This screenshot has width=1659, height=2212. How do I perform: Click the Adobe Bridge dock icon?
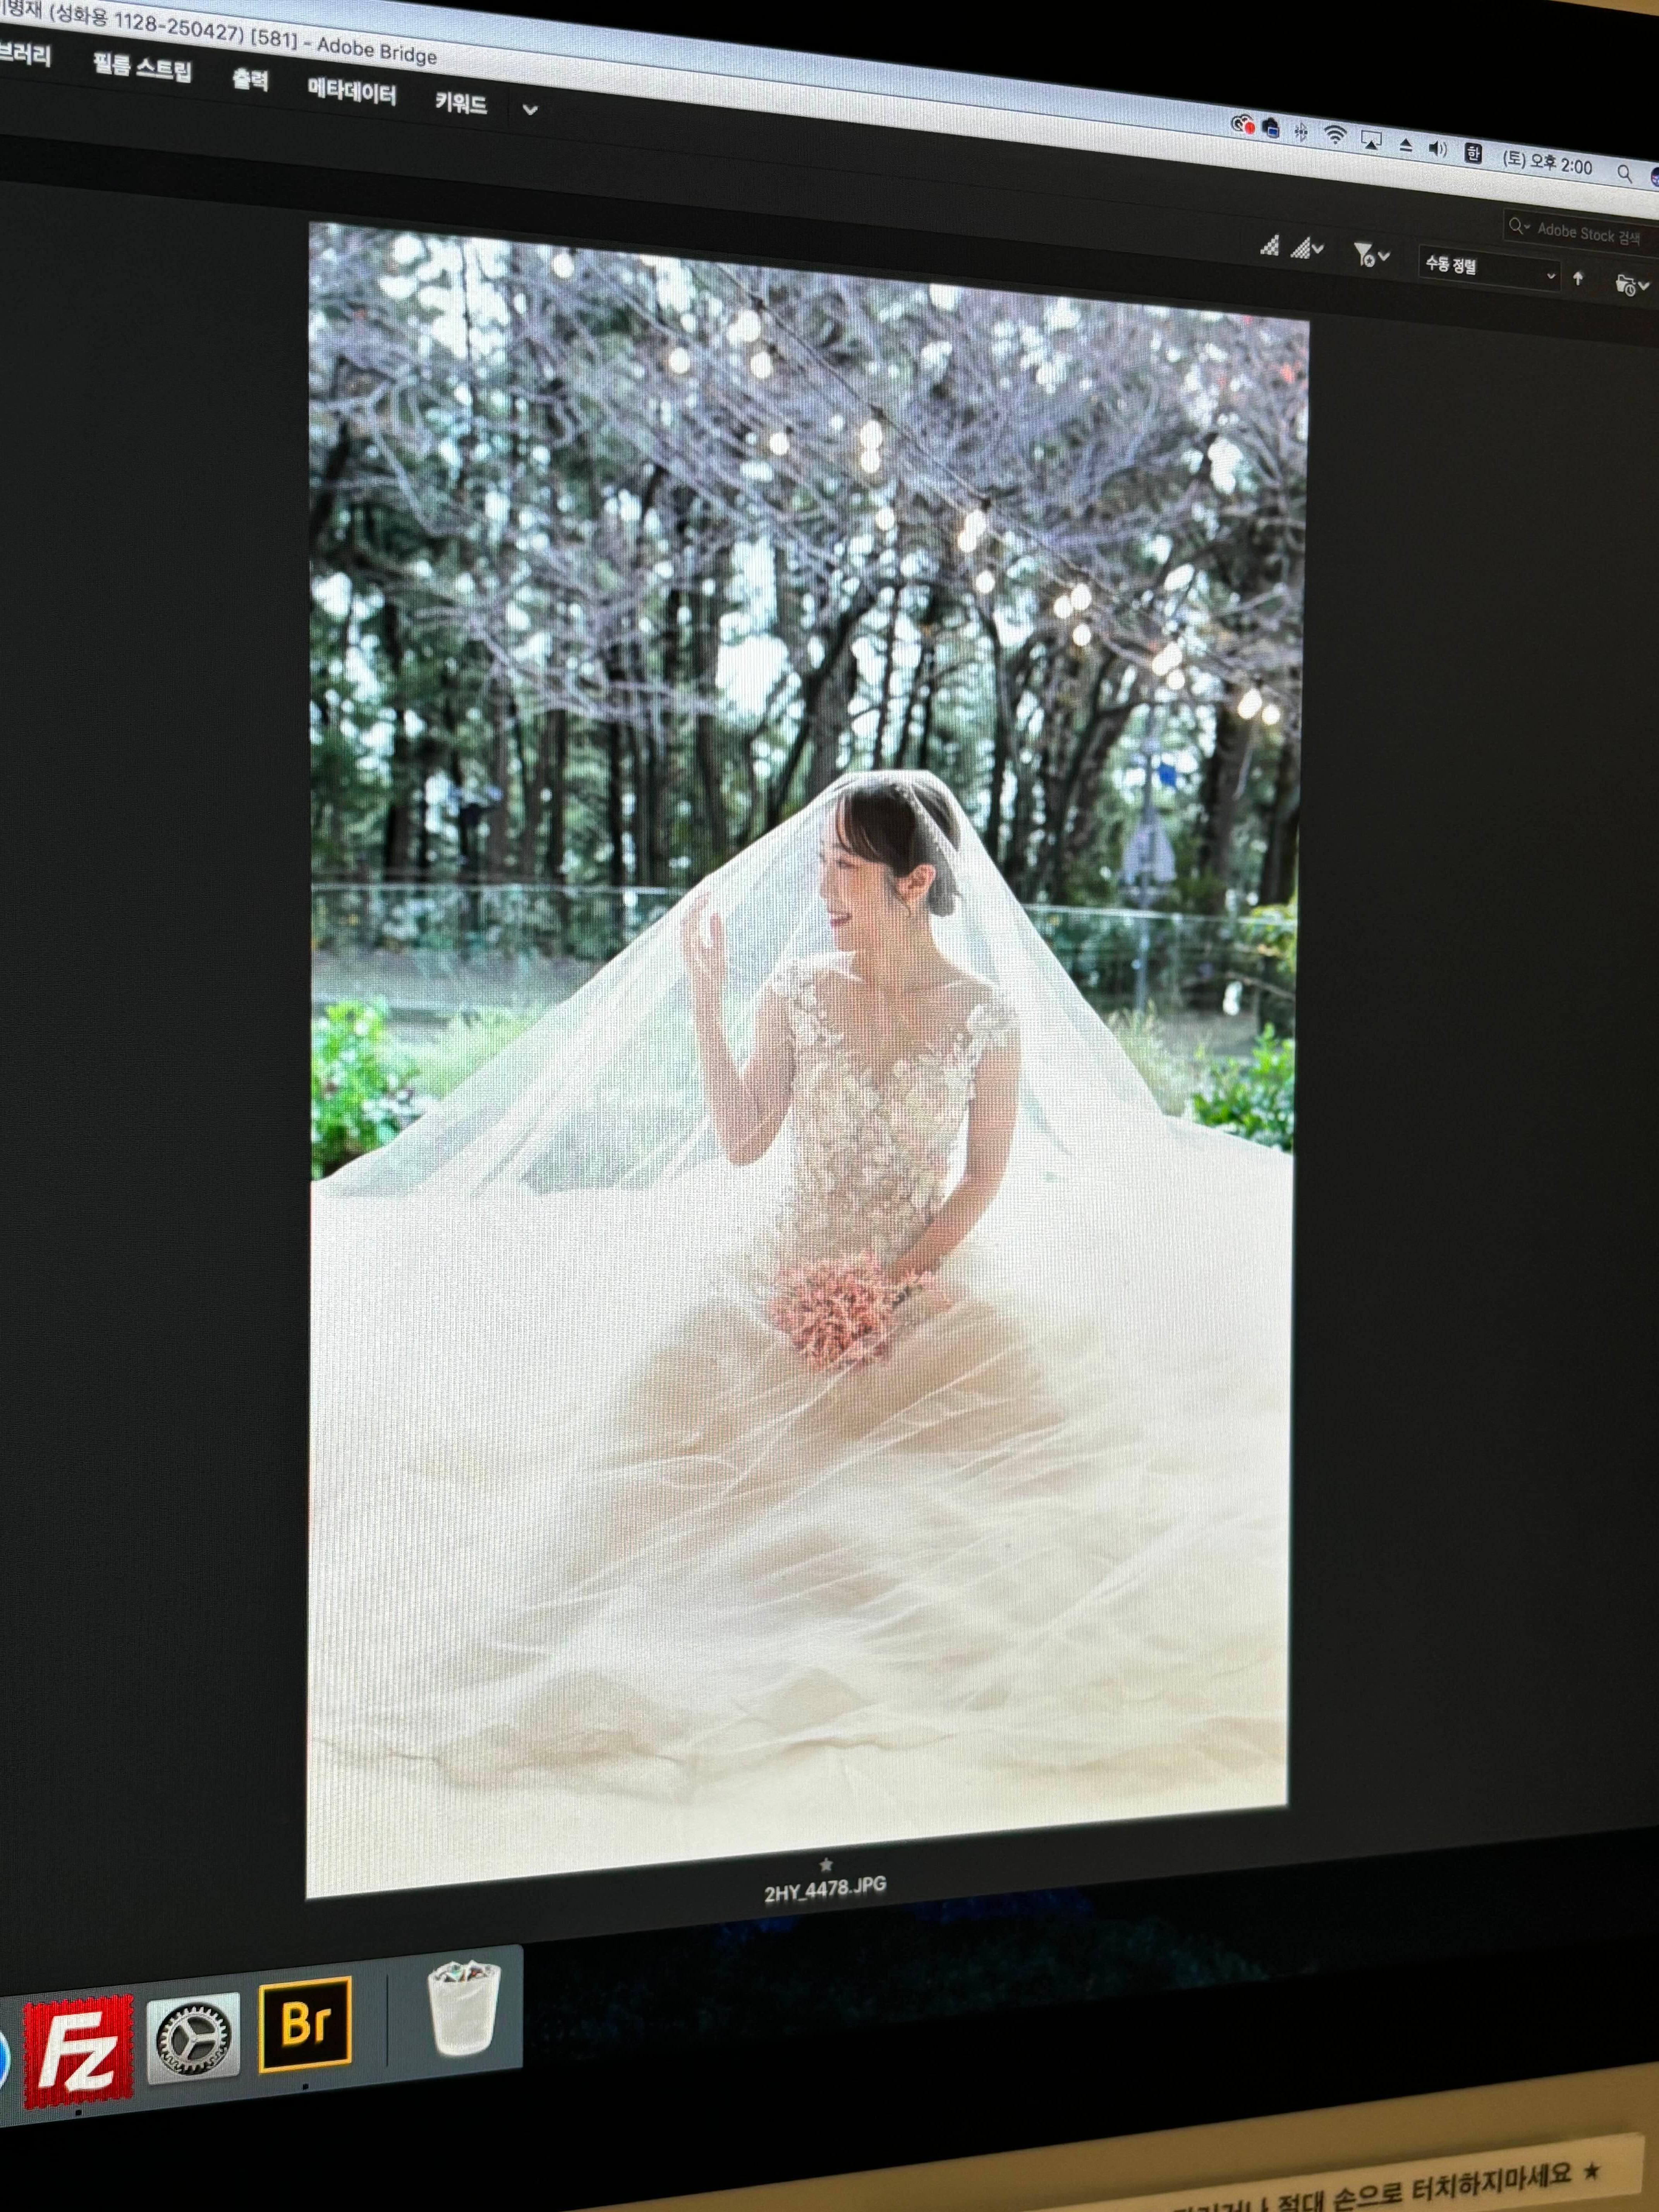[x=306, y=2025]
